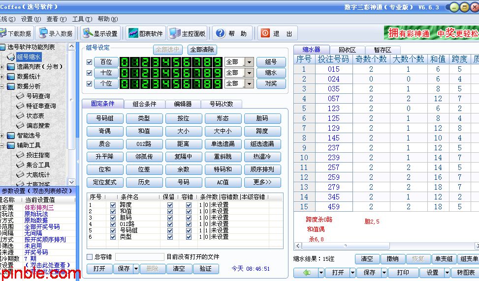Toggle digit 5 in the 十位 row
Screen dimensions: 479x281
coord(176,73)
